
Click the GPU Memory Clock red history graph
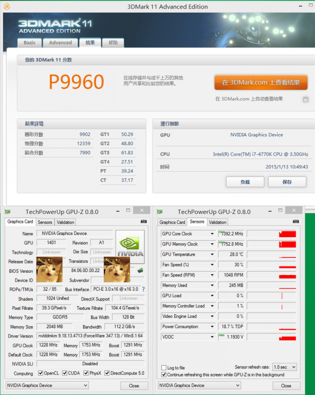271,244
